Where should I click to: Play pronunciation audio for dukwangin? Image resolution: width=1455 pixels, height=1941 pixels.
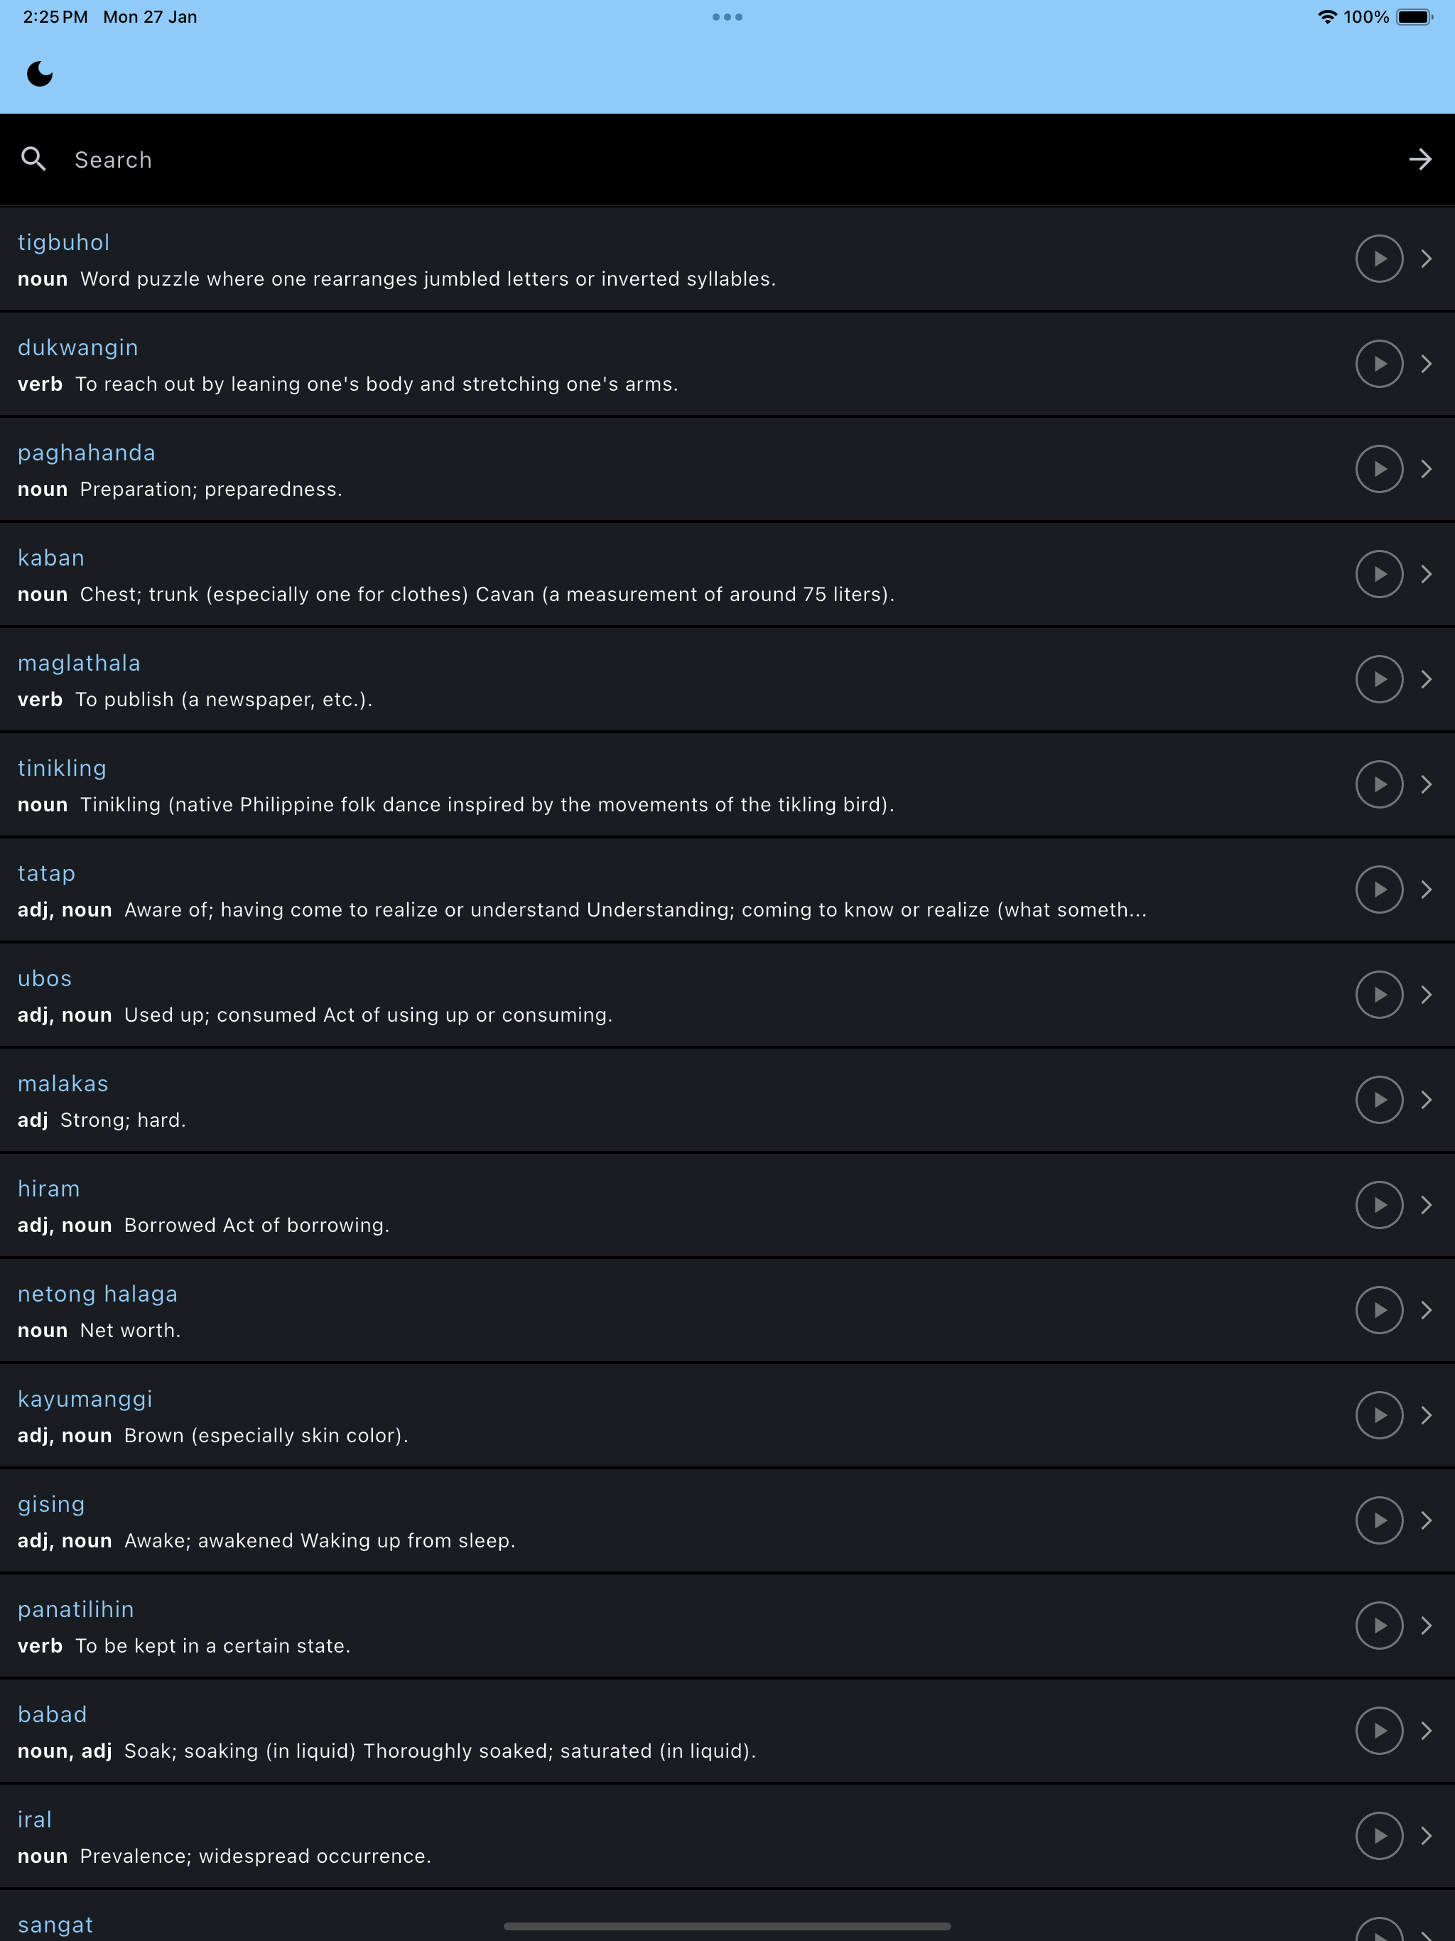point(1379,364)
